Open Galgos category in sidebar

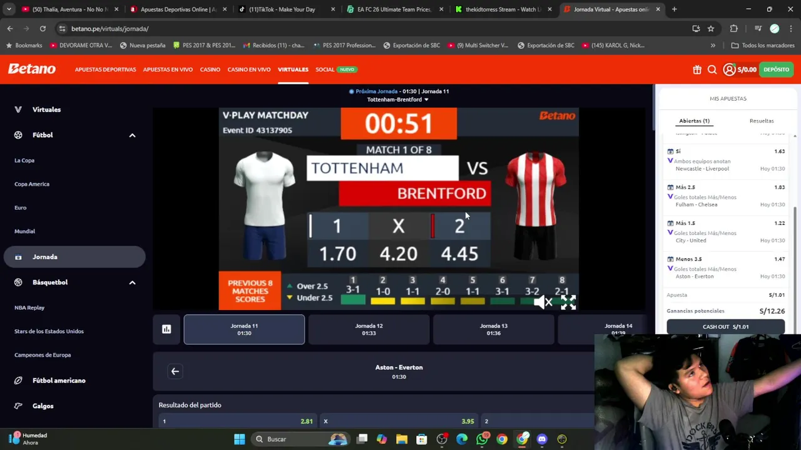click(43, 406)
